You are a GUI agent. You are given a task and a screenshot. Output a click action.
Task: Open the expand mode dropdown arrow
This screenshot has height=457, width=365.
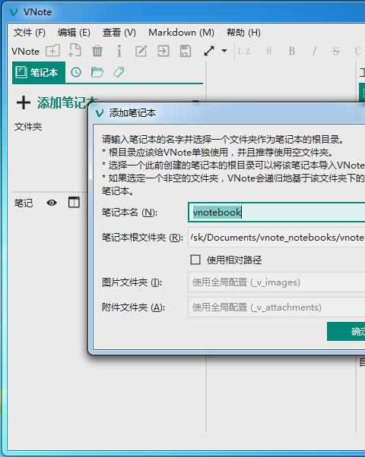tap(224, 51)
